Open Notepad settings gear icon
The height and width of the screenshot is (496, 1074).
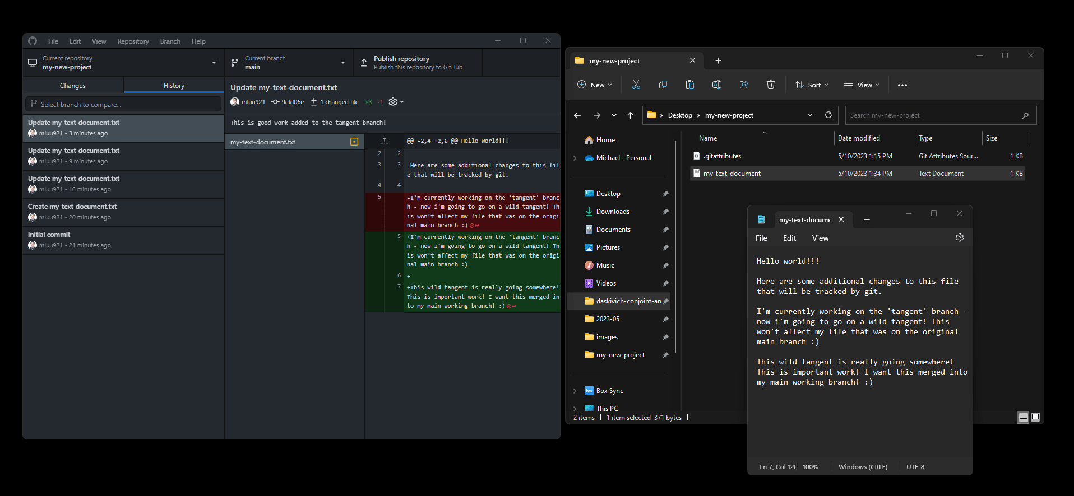pos(959,238)
